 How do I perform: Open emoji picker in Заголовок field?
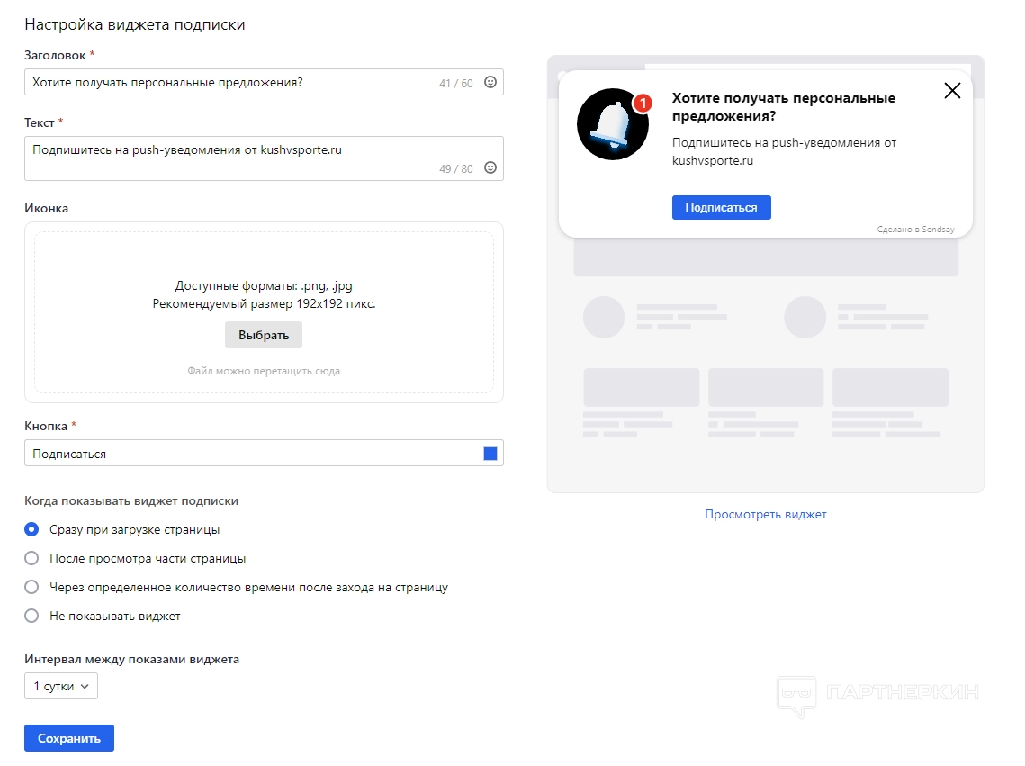[490, 82]
